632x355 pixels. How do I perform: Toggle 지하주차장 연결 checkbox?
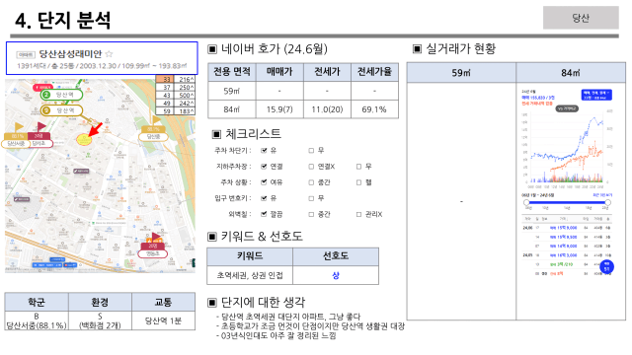click(264, 167)
